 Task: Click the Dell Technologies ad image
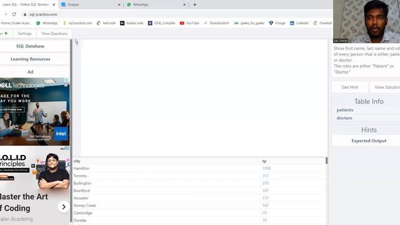pyautogui.click(x=35, y=112)
